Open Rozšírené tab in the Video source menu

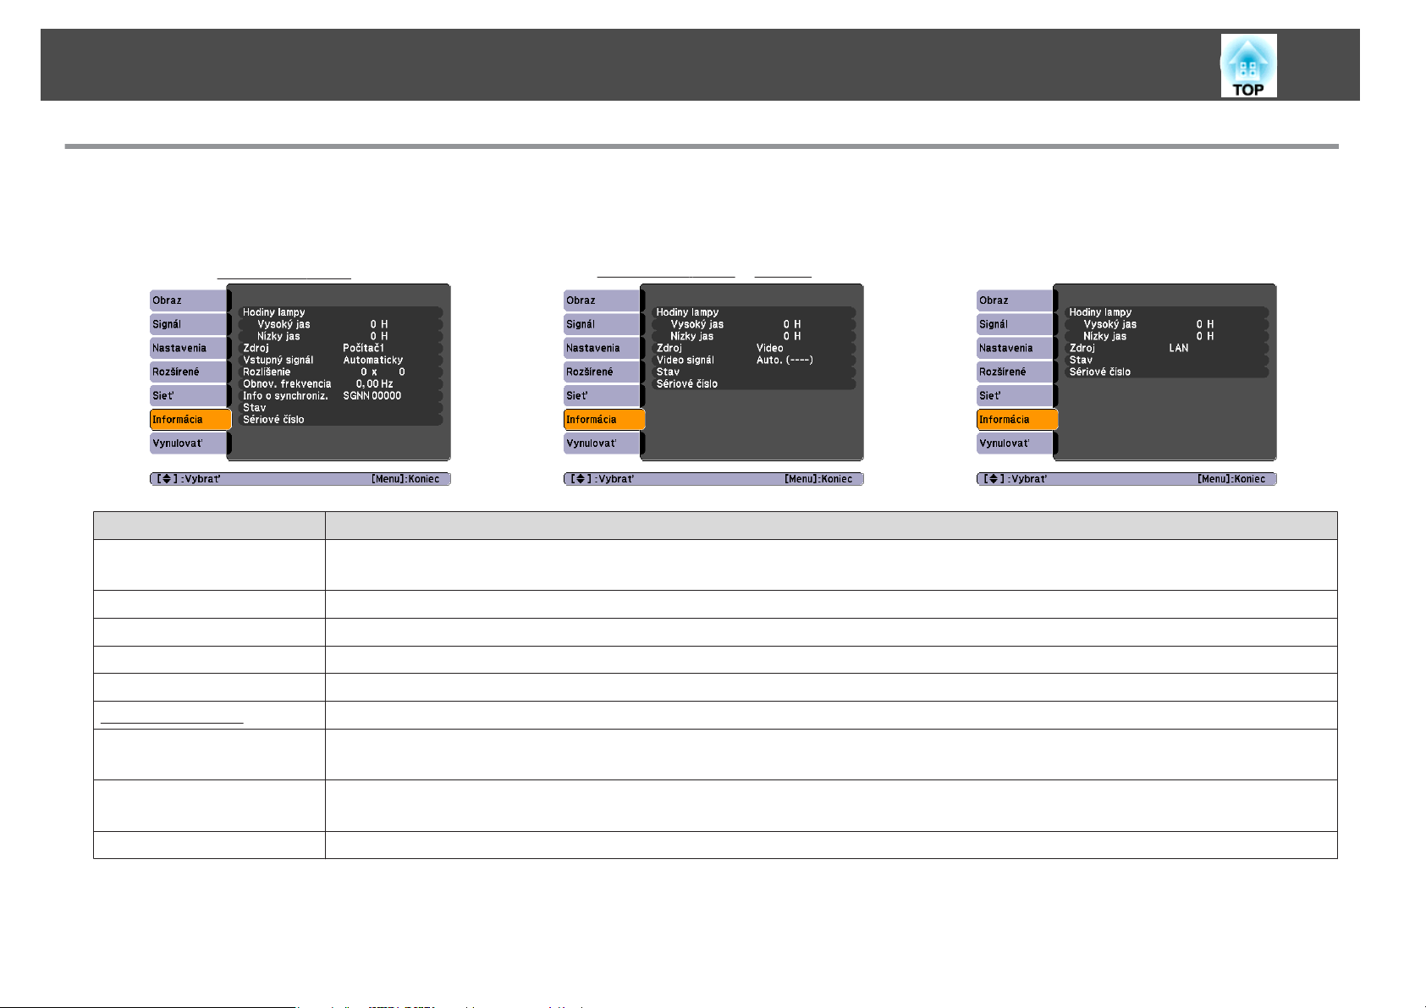603,372
